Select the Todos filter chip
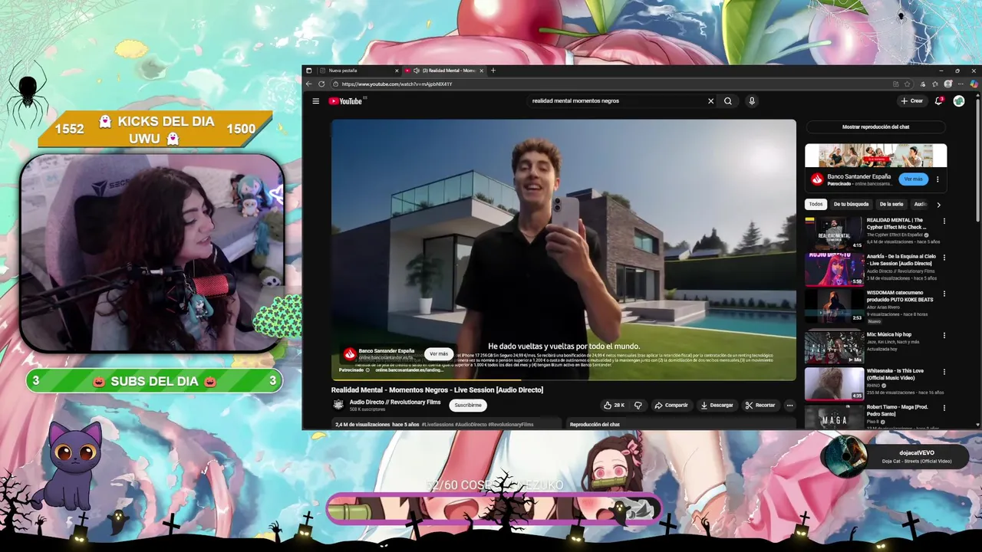 point(816,204)
